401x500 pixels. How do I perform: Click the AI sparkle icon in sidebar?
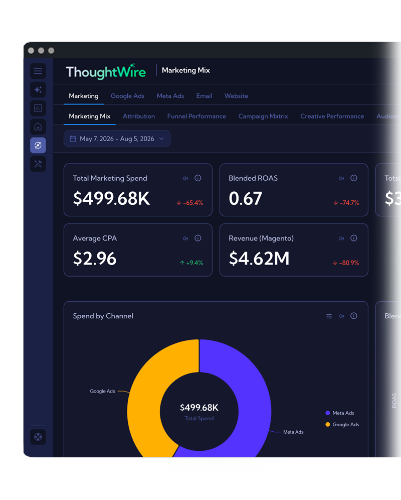tap(38, 89)
